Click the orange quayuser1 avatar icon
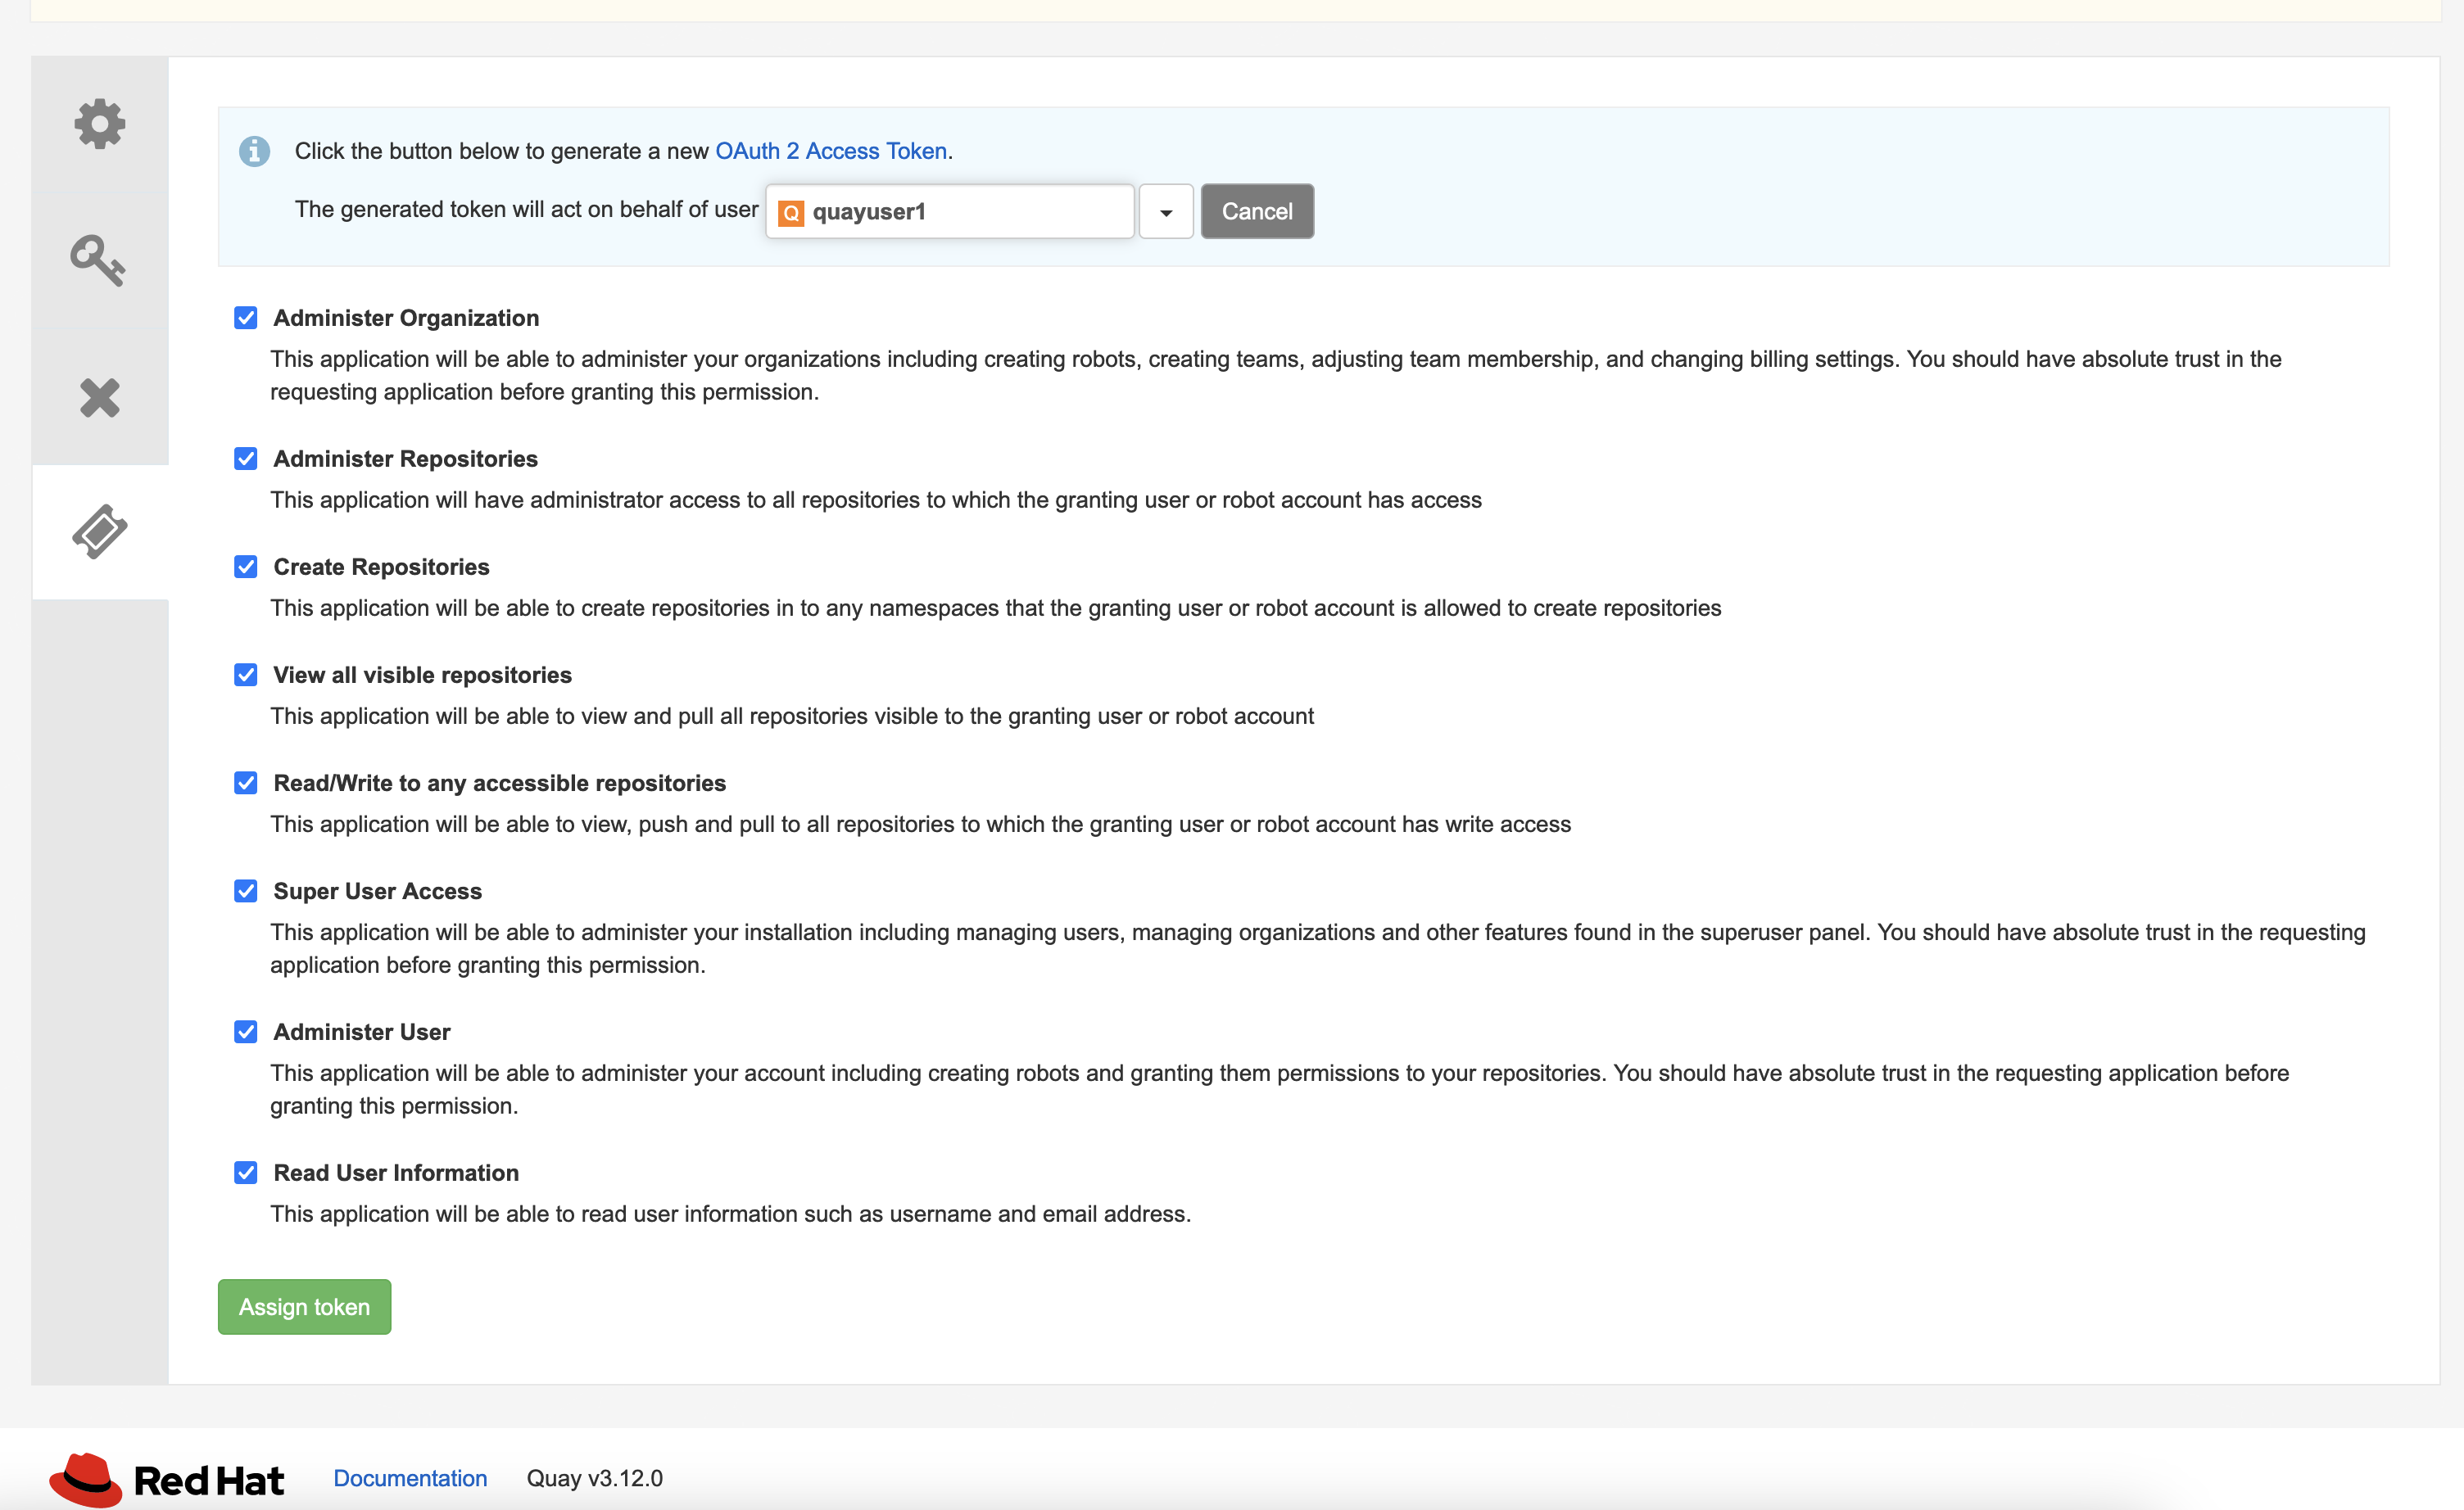 (x=790, y=213)
